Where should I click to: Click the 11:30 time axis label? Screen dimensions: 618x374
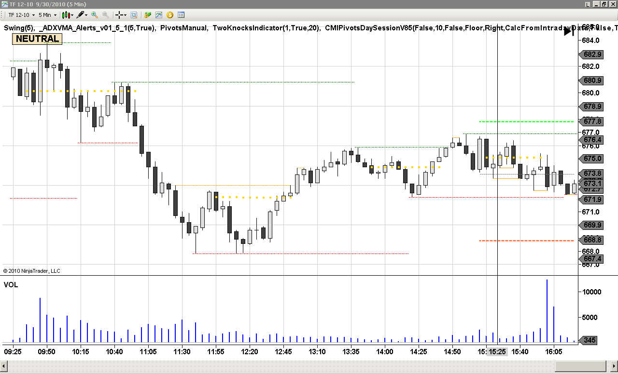click(x=182, y=352)
